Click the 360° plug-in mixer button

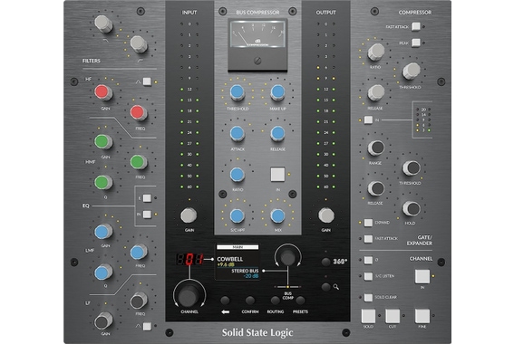325,262
